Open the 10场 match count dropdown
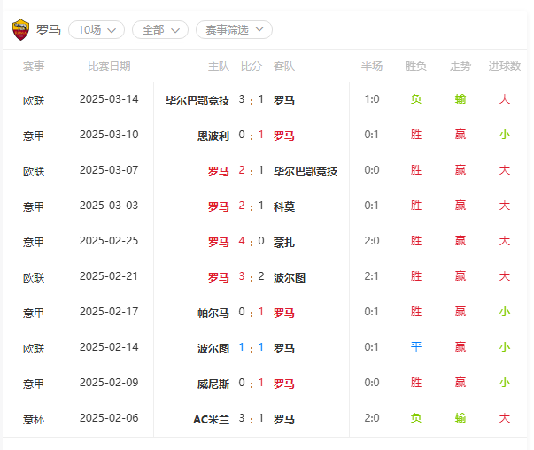The image size is (534, 450). click(x=97, y=29)
